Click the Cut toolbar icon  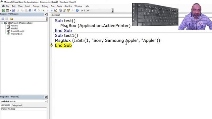point(18,10)
